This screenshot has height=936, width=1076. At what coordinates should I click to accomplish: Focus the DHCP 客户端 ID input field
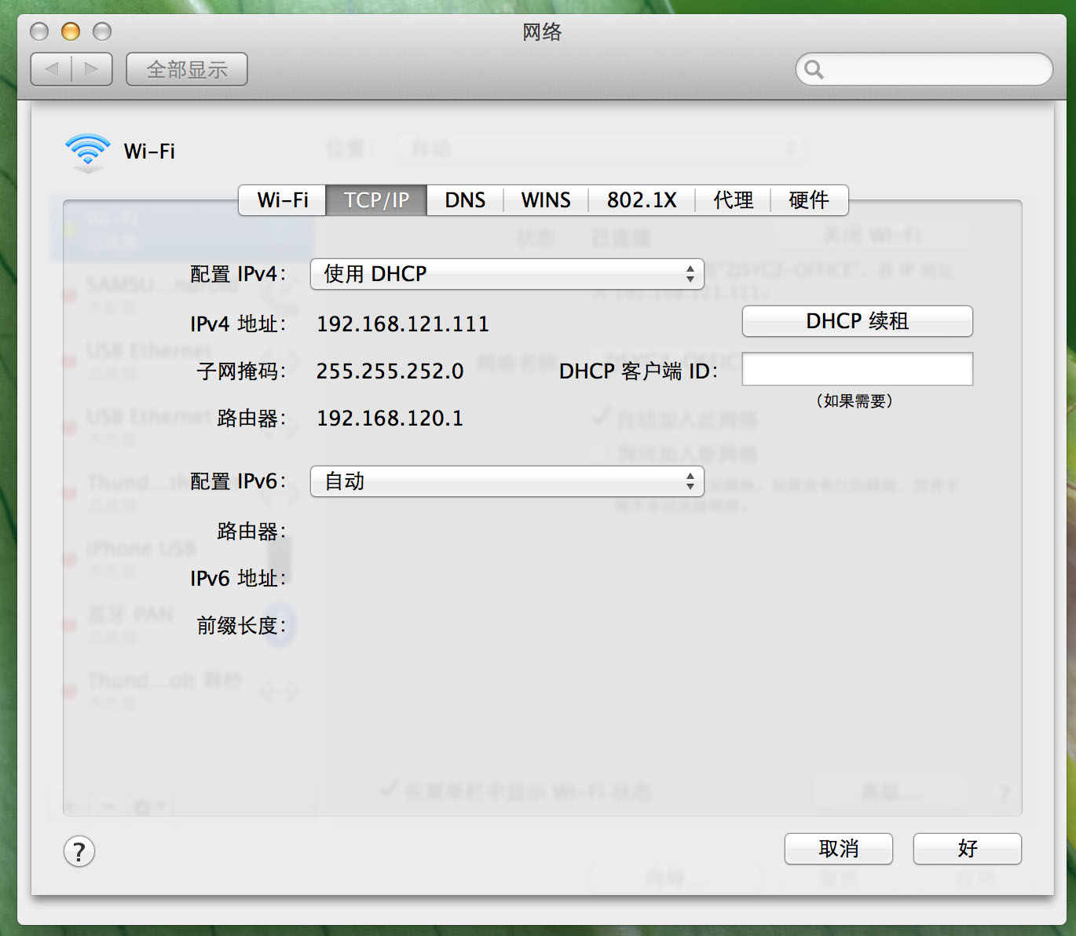coord(858,369)
